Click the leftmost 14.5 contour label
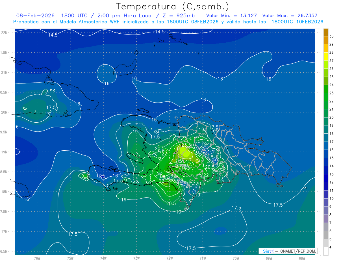This screenshot has height=262, width=339. (x=53, y=35)
